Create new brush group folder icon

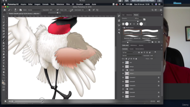tap(152, 42)
